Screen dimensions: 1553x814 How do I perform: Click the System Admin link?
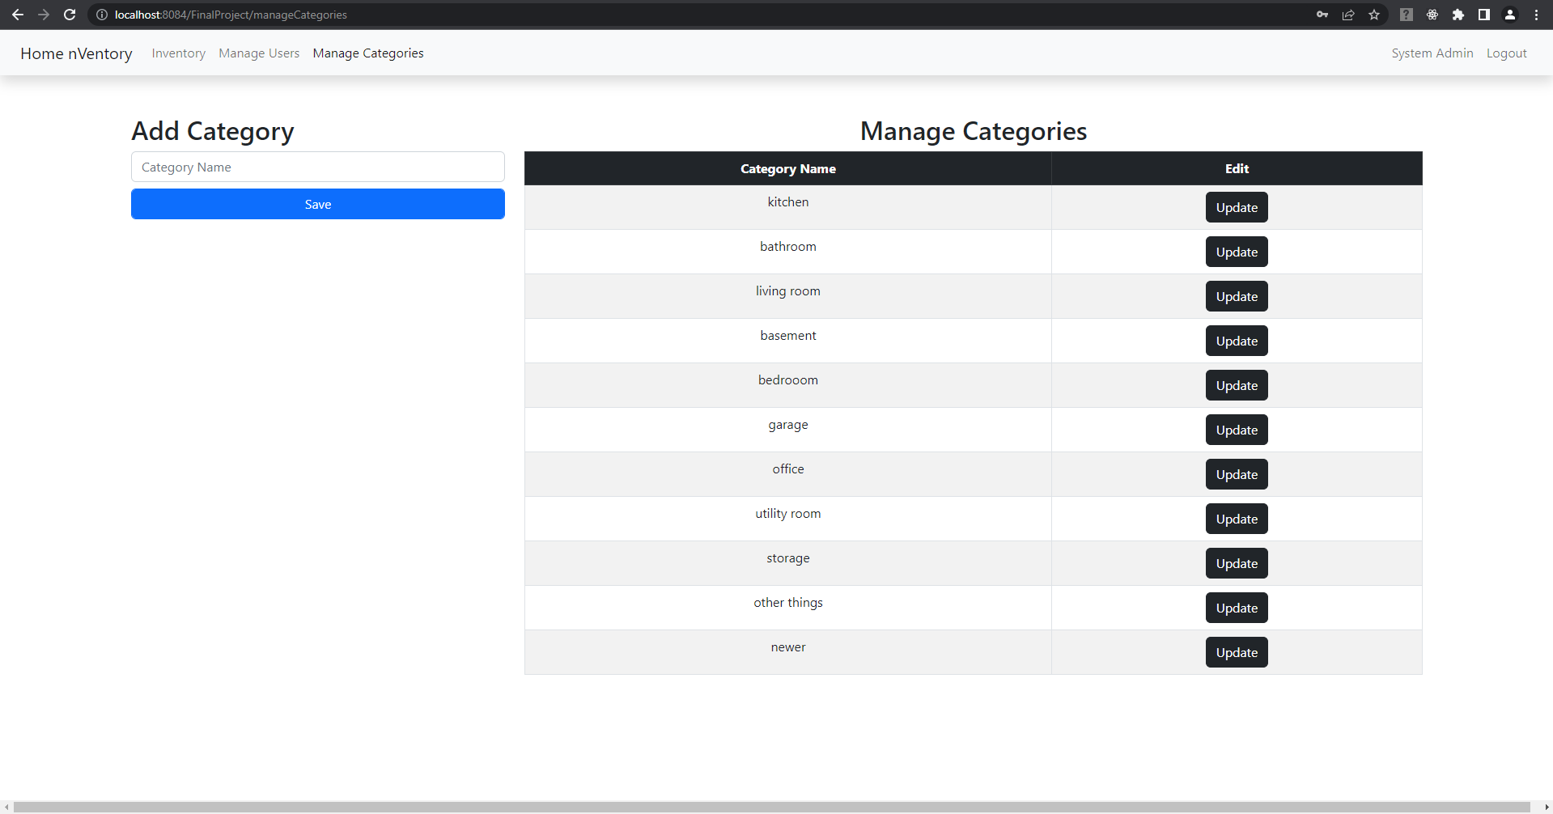point(1432,53)
